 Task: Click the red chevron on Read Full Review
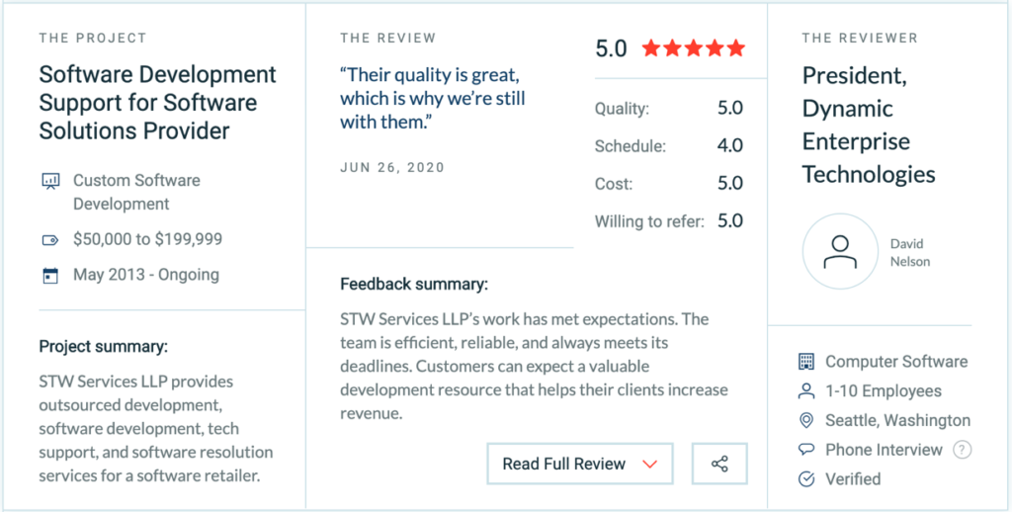649,464
